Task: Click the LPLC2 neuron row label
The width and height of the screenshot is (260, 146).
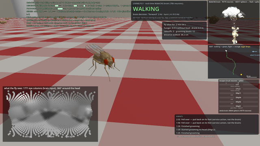Action: tap(238, 89)
